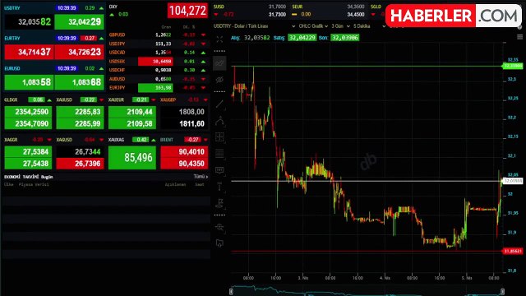526x296 pixels.
Task: Click the GBPUSD red down arrow
Action: [203, 35]
